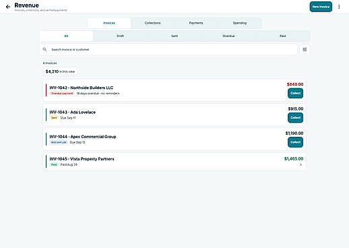Collect payment for INV-1042 Northside Builders
Viewport: 349px width, 248px height.
point(295,93)
